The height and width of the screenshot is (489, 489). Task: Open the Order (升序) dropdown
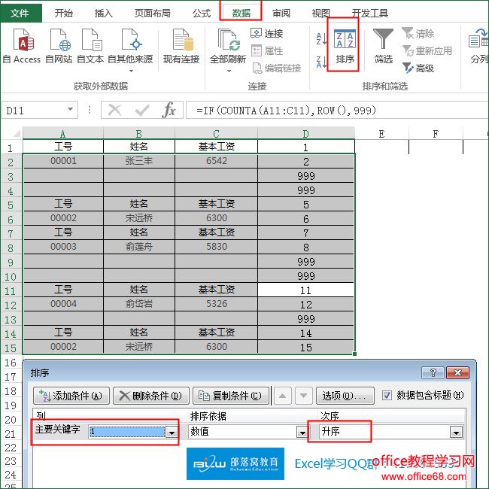click(x=456, y=433)
